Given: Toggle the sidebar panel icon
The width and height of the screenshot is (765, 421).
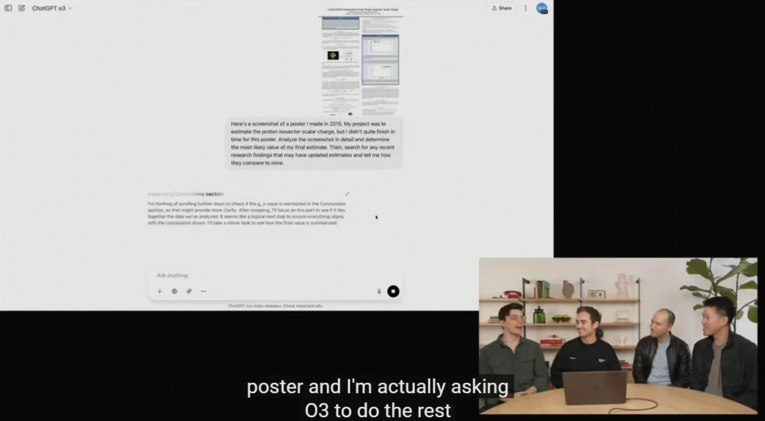Looking at the screenshot, I should [x=8, y=8].
